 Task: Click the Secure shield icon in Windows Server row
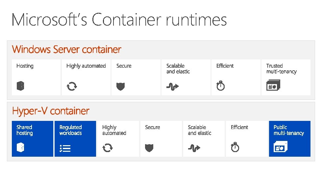(x=121, y=86)
